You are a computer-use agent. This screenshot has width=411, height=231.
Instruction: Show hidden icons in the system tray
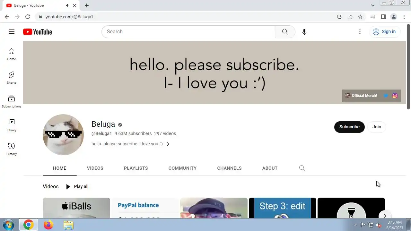click(355, 225)
